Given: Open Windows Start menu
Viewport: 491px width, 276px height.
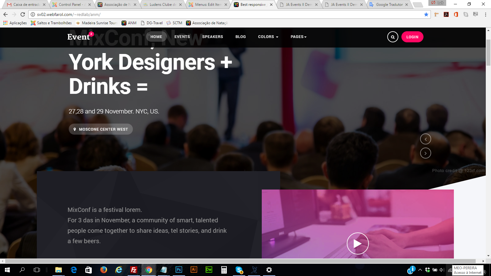Looking at the screenshot, I should coord(7,270).
